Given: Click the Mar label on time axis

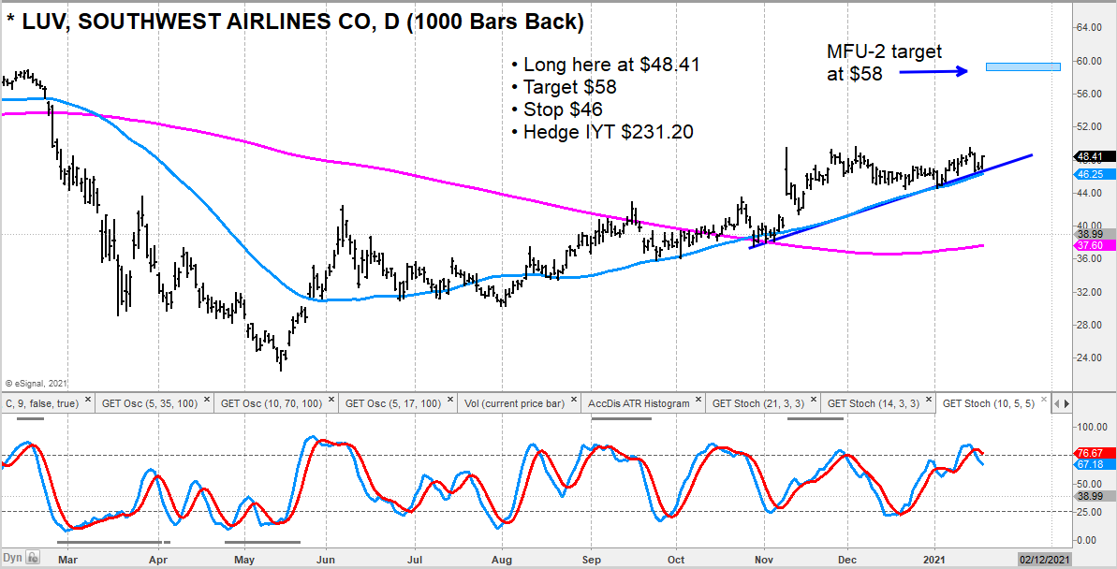Looking at the screenshot, I should [67, 560].
